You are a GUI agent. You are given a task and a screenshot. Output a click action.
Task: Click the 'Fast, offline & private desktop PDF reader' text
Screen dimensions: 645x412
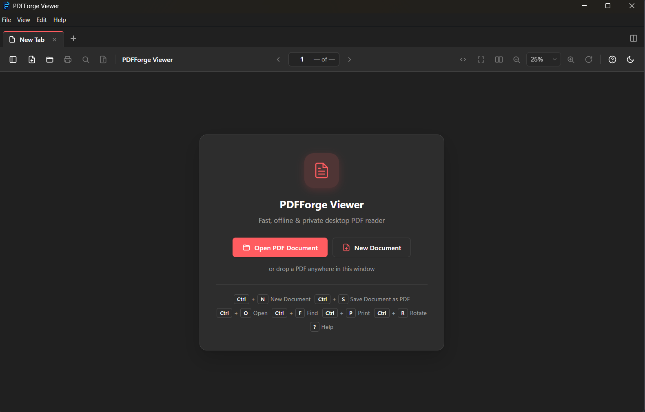[321, 220]
